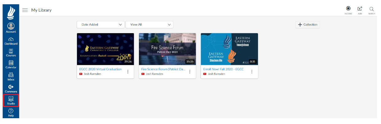
Task: Open the Inbox in sidebar
Action: [11, 76]
